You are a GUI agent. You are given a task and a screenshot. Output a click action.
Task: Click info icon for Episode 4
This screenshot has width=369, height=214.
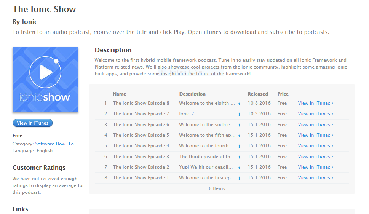[x=239, y=146]
